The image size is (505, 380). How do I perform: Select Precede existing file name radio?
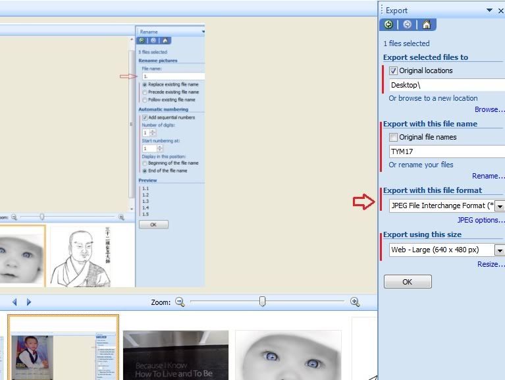tap(145, 92)
